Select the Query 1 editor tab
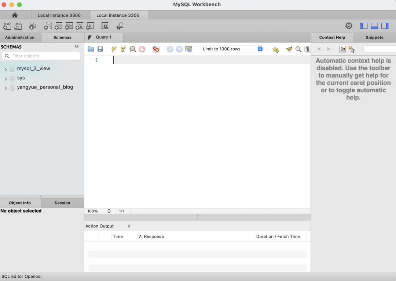396x281 pixels. (x=103, y=37)
